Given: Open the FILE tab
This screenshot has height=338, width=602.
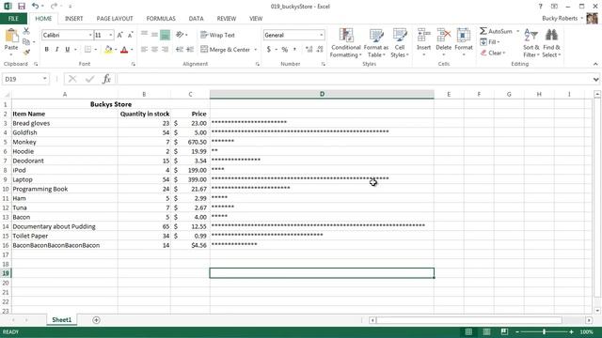Looking at the screenshot, I should point(13,19).
